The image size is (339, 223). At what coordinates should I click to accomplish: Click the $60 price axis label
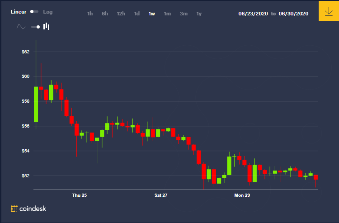pos(25,76)
